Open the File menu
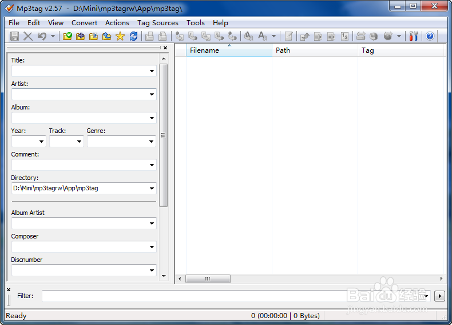The image size is (452, 325). point(14,23)
